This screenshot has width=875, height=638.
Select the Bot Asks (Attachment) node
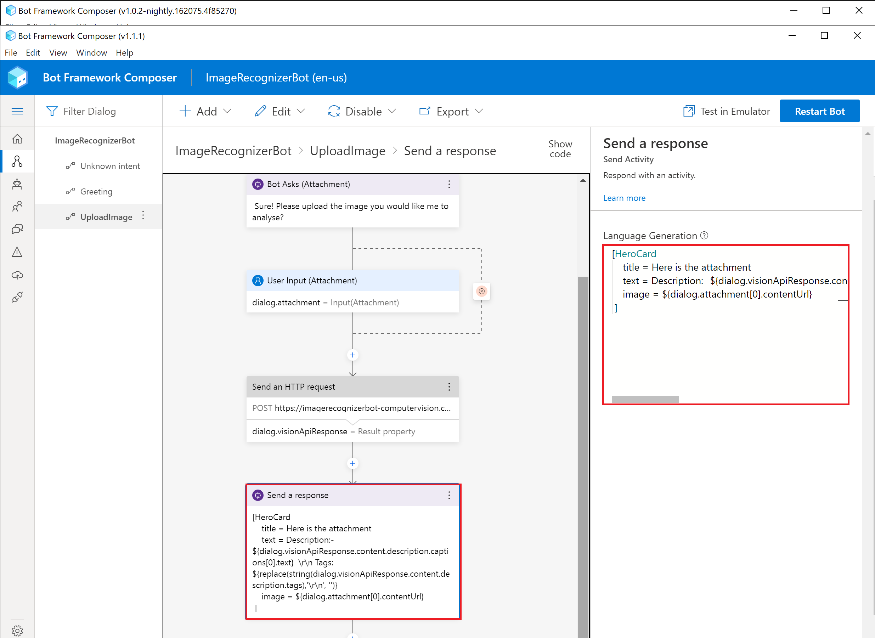click(352, 201)
